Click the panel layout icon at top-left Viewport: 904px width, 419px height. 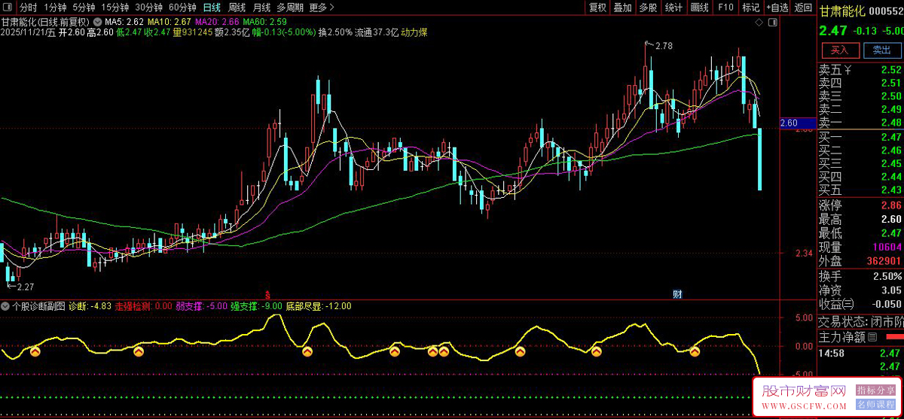tap(8, 8)
